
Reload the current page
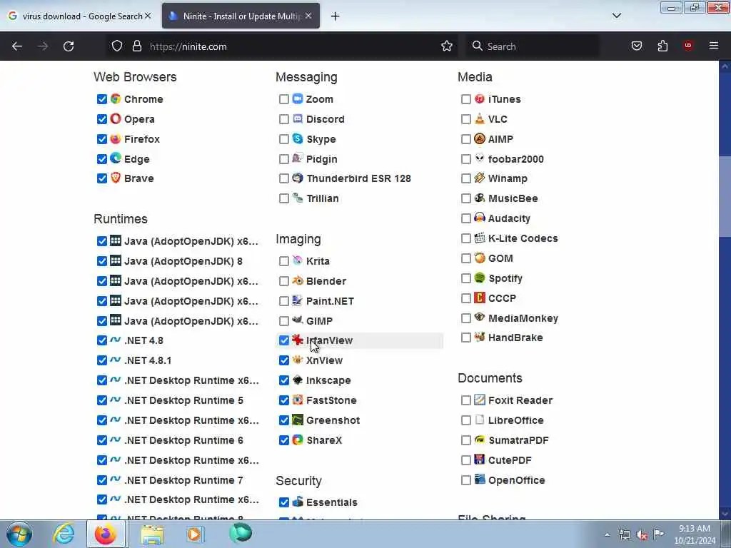tap(69, 46)
